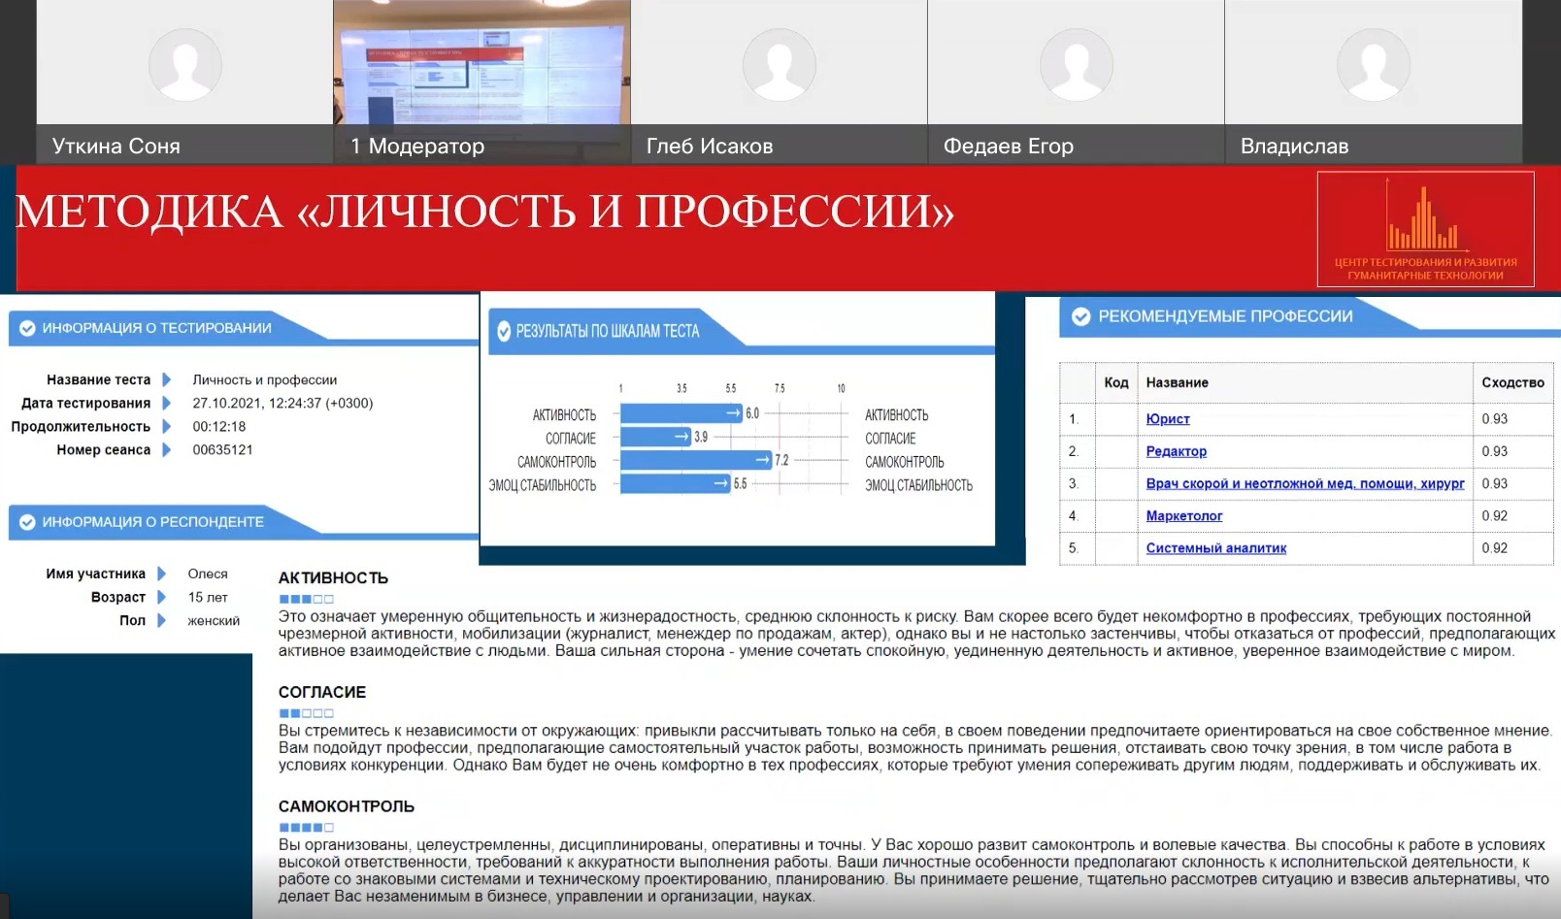The height and width of the screenshot is (919, 1561).
Task: Open the 'Системный аналитик' link
Action: 1215,548
